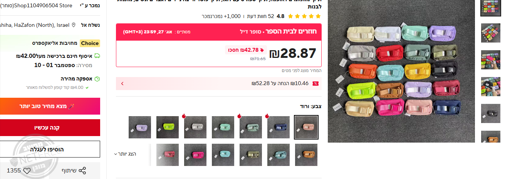Select the navy blue bag color
The image size is (505, 179).
coord(279,127)
